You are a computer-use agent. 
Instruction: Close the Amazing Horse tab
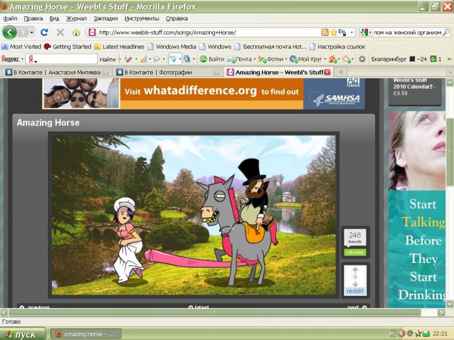tap(327, 72)
